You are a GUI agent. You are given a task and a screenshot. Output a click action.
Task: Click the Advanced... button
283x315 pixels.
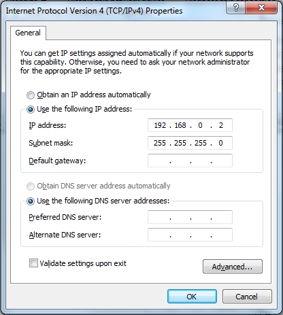point(233,267)
